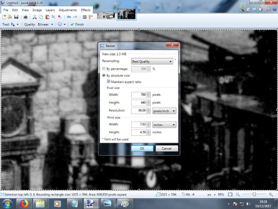Open the pixels/inch resolution unit dropdown

pos(164,111)
